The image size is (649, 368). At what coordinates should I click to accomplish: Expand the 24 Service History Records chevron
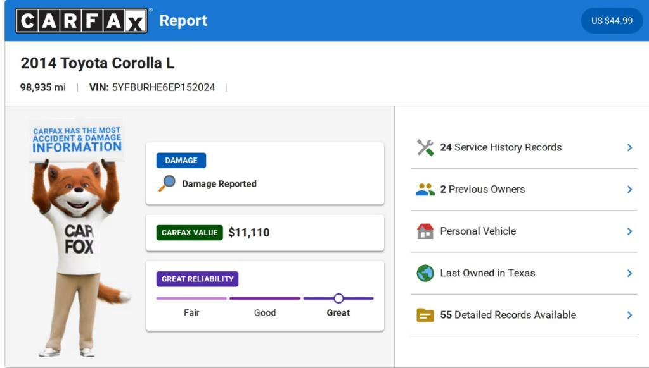(x=629, y=147)
